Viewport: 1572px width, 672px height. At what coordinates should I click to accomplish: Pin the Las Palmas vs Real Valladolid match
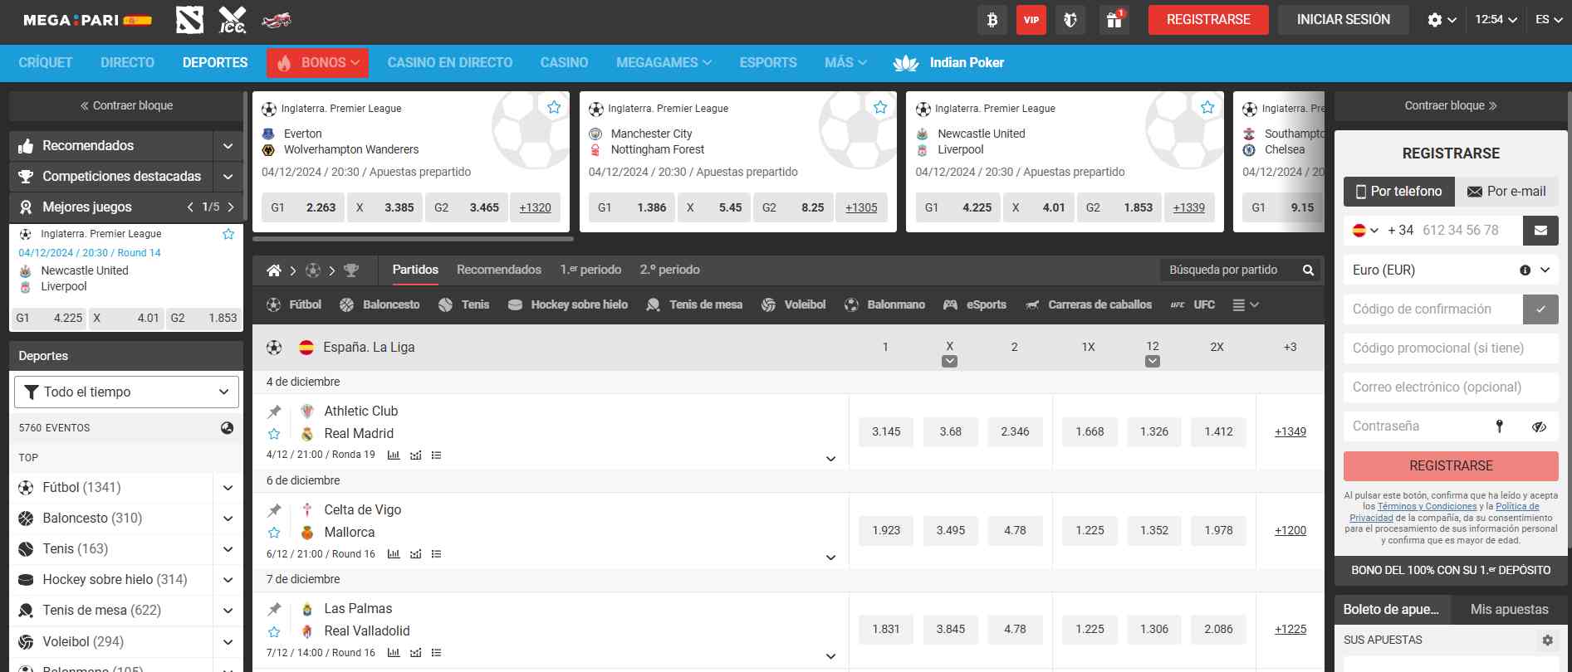coord(274,609)
